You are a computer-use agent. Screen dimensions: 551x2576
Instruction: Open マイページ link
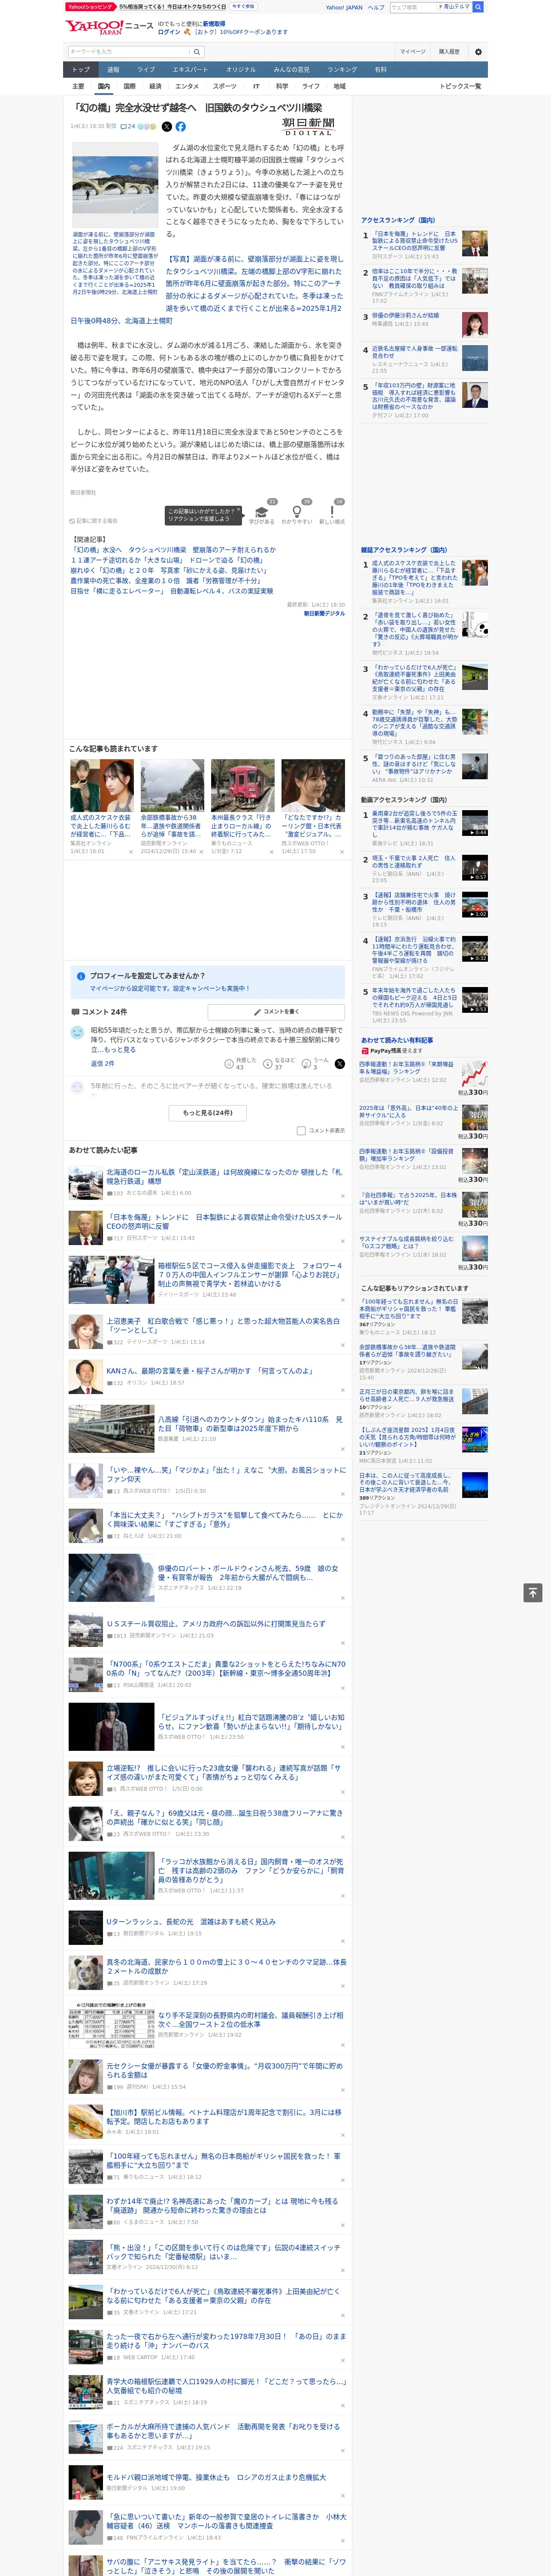[412, 51]
